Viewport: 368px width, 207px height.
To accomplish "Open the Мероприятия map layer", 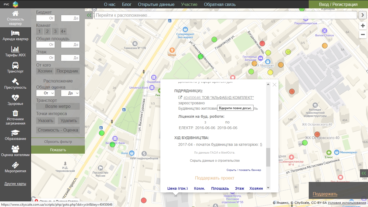I will pyautogui.click(x=15, y=167).
